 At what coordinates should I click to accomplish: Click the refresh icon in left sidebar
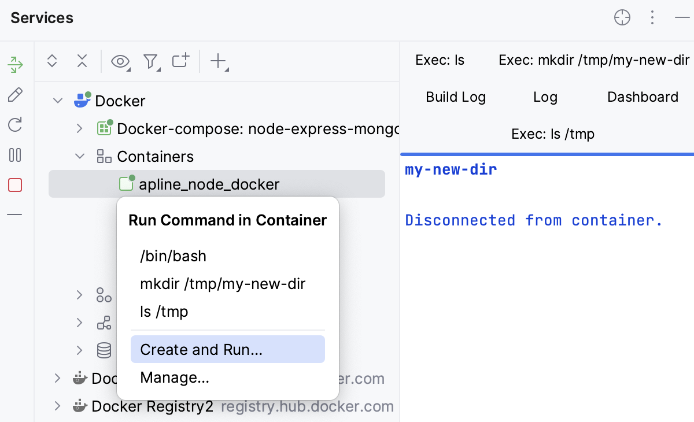pos(15,125)
